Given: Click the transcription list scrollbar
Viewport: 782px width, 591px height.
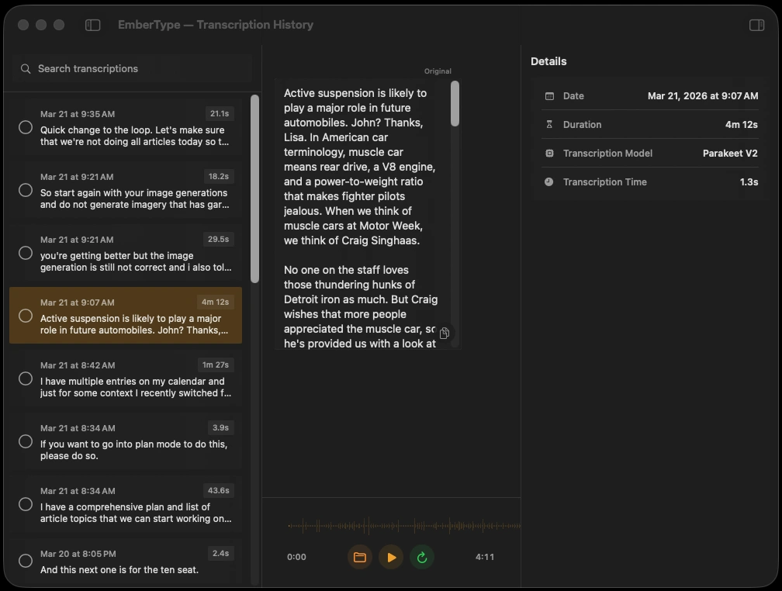Looking at the screenshot, I should (254, 189).
